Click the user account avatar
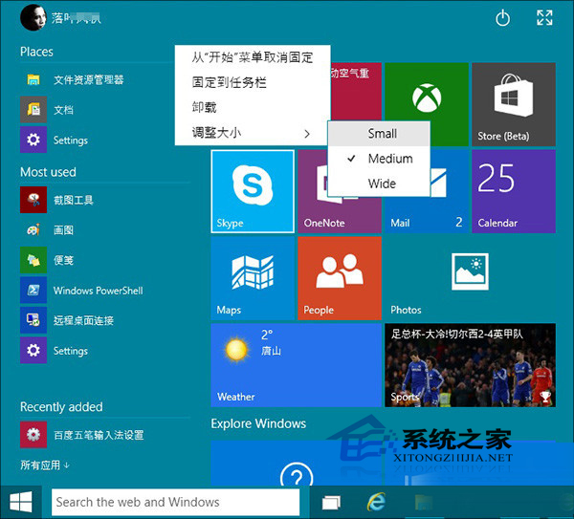The image size is (574, 519). pyautogui.click(x=33, y=17)
